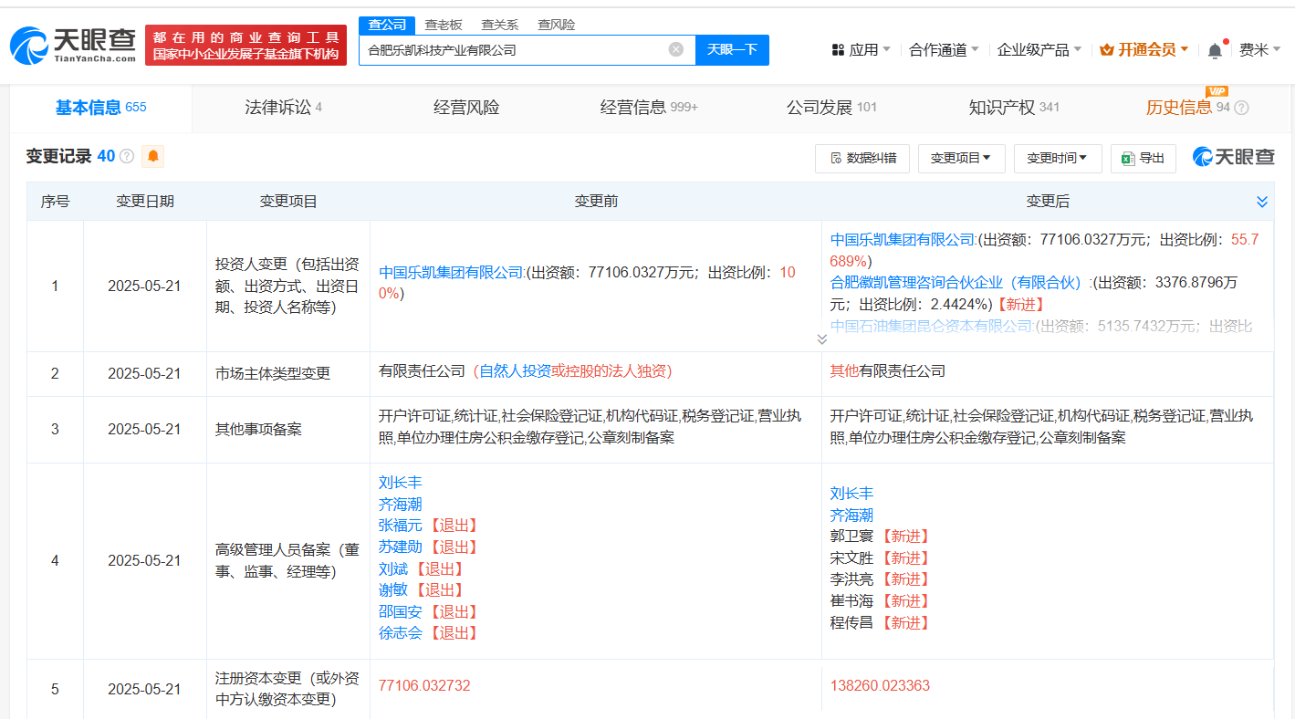Click the Tianyancha logo in header
1295x719 pixels.
[73, 45]
